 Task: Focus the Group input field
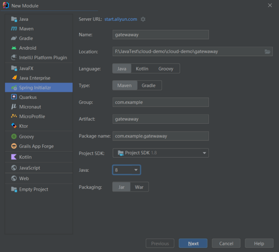161,102
